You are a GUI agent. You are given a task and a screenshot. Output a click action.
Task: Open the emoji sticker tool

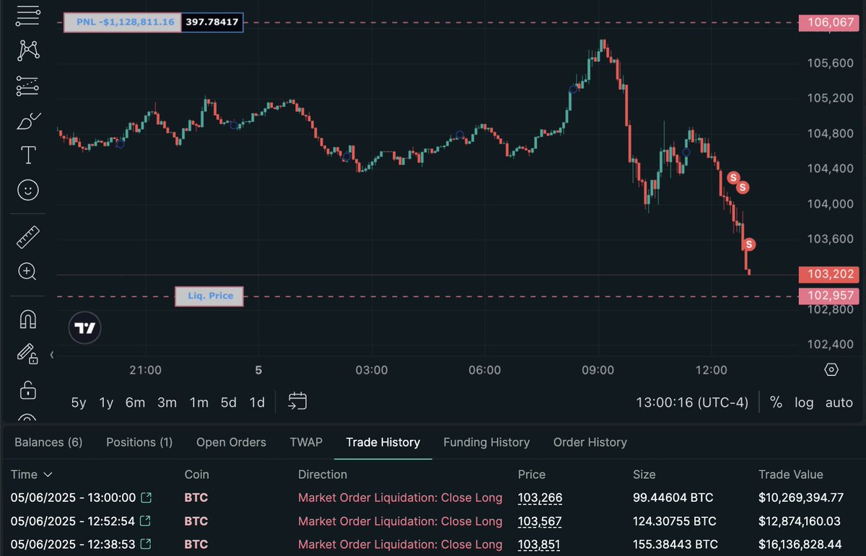pos(27,190)
